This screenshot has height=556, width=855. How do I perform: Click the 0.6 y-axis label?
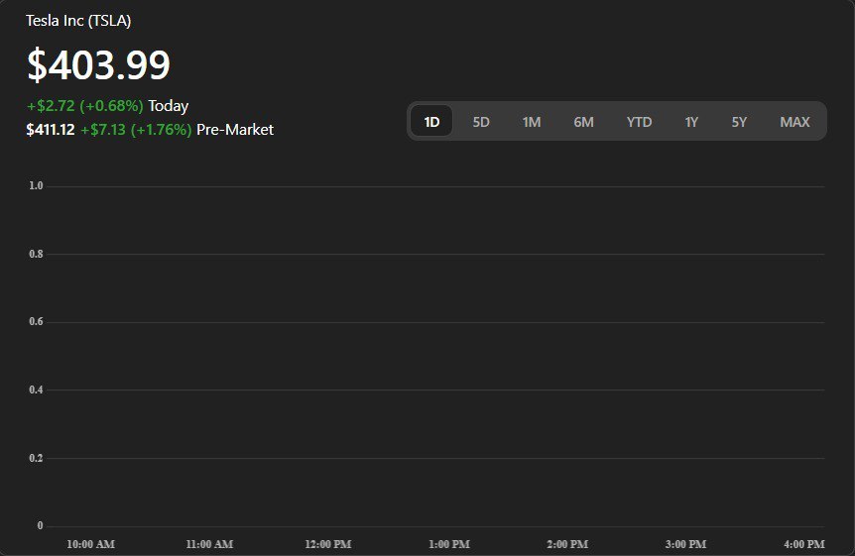[x=36, y=321]
